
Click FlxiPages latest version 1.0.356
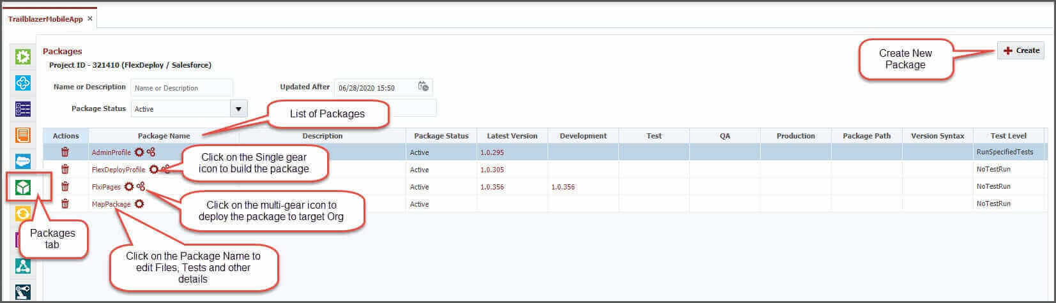(492, 187)
